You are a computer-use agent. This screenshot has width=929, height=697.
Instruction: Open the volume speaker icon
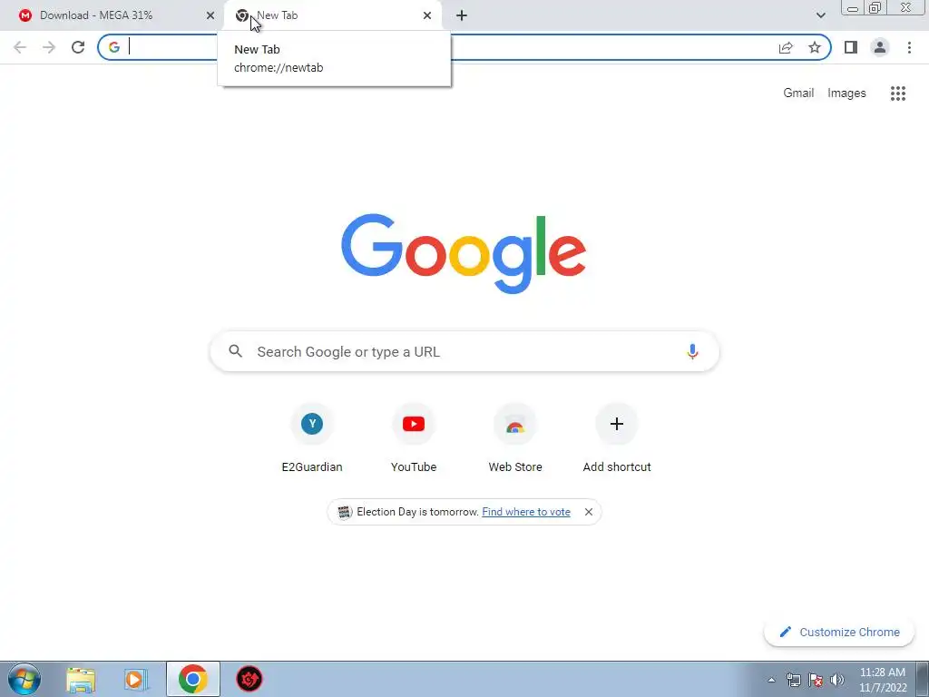point(837,680)
